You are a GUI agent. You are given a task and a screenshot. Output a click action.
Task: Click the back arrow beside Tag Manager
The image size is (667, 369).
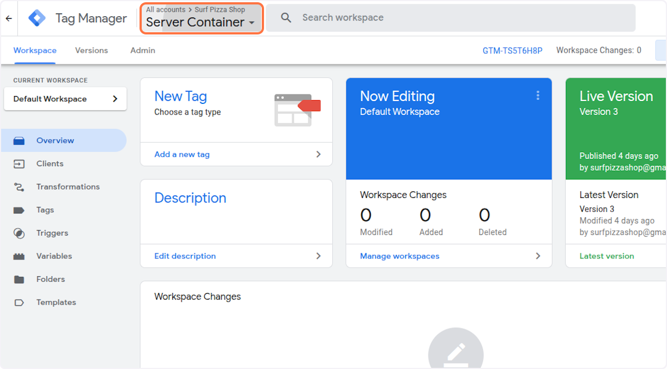click(8, 18)
